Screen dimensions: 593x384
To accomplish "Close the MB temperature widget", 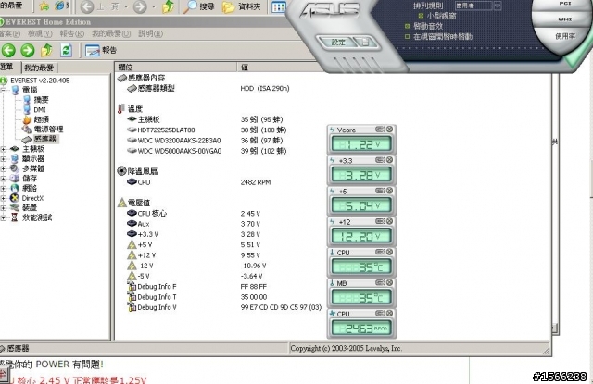I will pyautogui.click(x=389, y=282).
